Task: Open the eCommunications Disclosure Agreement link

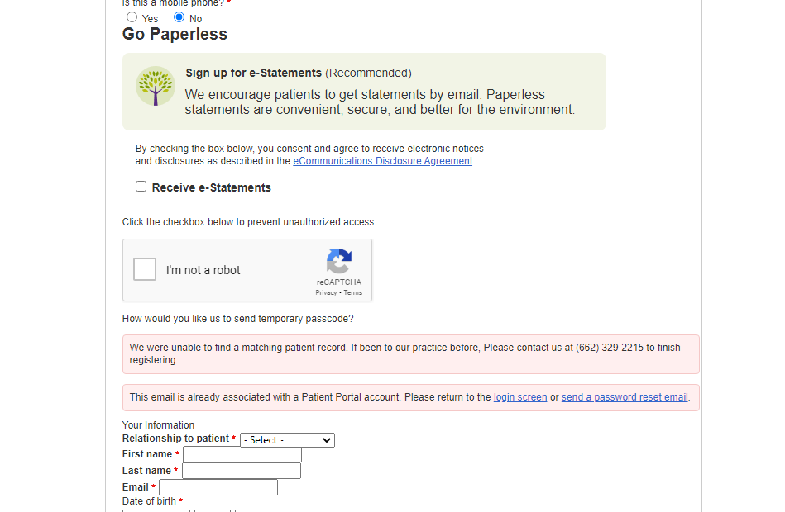Action: pyautogui.click(x=382, y=161)
